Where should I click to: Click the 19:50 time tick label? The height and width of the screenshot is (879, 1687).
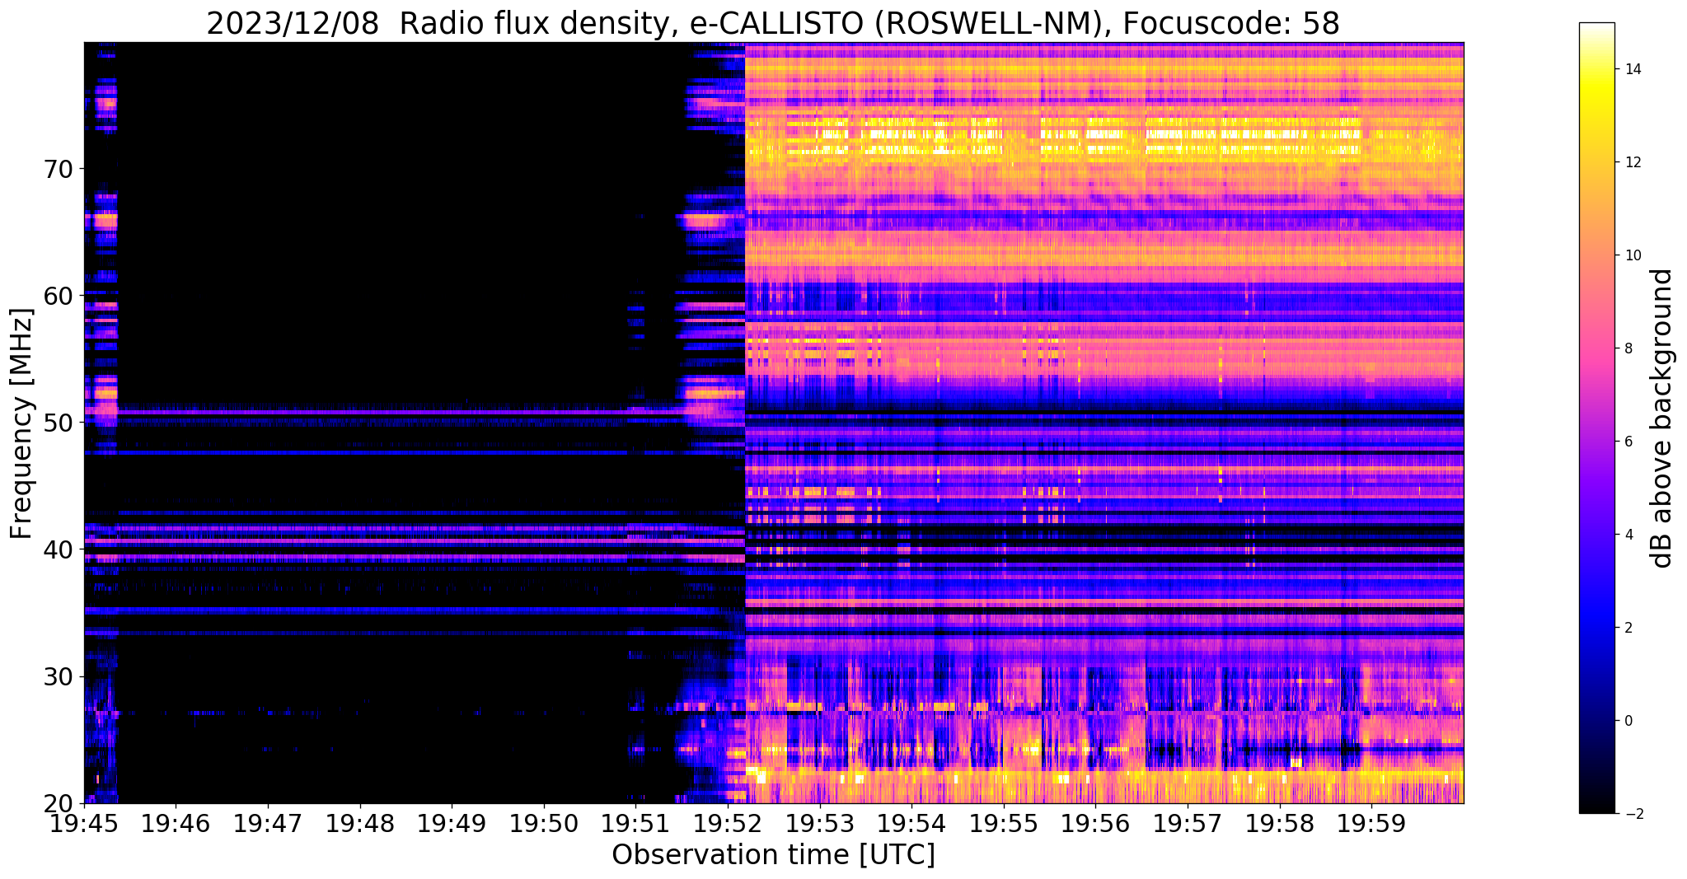(x=543, y=823)
